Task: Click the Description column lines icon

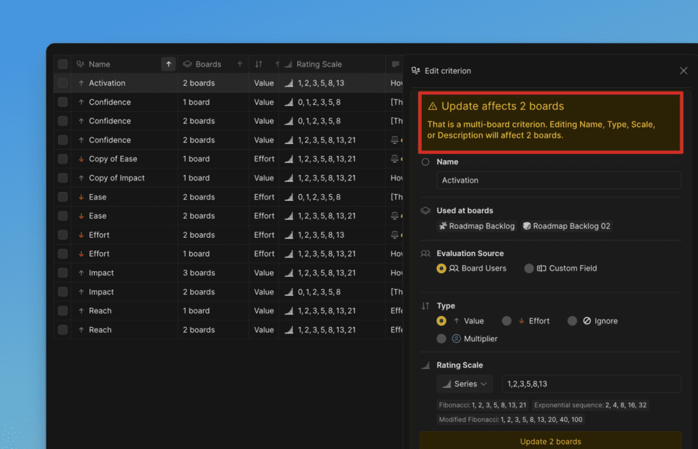Action: click(395, 64)
